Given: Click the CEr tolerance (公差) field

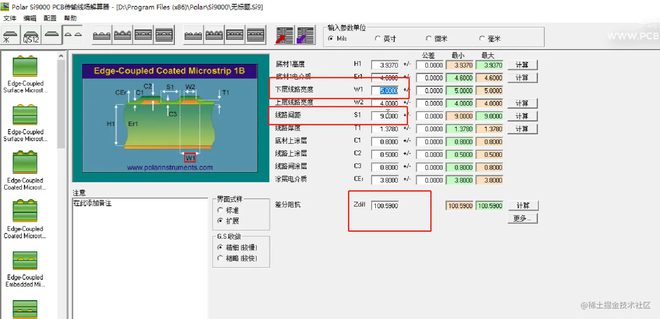Looking at the screenshot, I should click(430, 180).
